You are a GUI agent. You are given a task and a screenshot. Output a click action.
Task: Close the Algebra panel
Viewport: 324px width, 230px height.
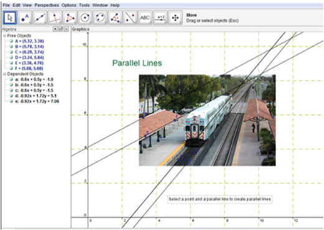66,29
